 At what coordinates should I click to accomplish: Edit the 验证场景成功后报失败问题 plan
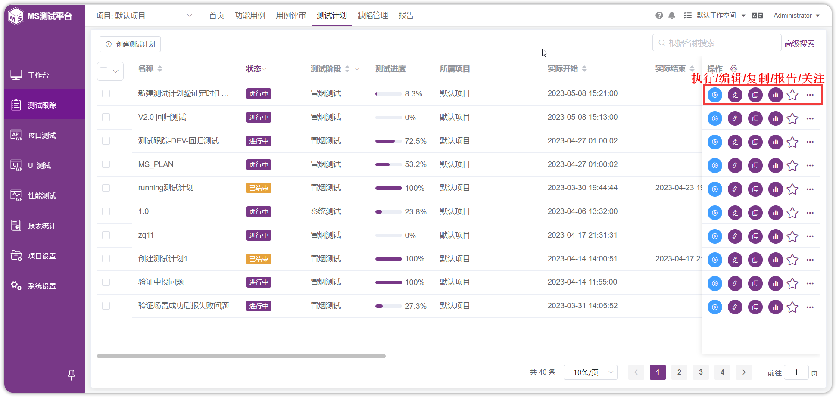pos(735,307)
